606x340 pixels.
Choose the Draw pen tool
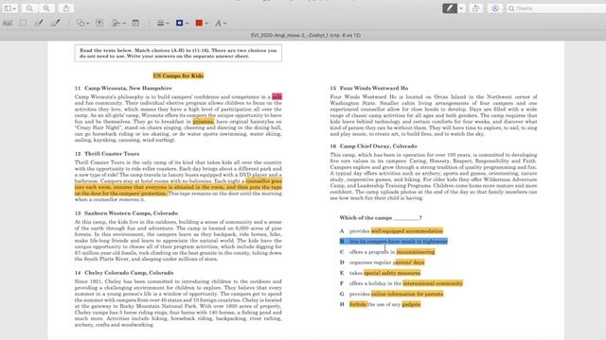pyautogui.click(x=56, y=23)
